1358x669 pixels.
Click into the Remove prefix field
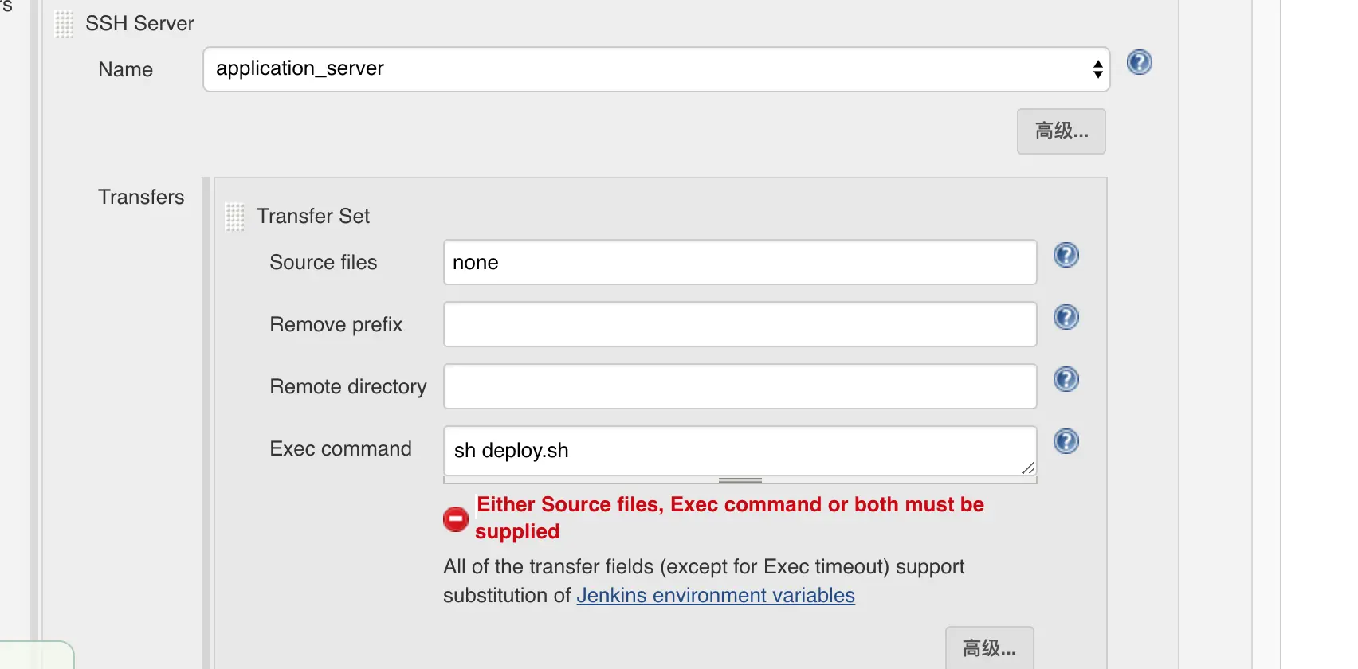point(740,324)
